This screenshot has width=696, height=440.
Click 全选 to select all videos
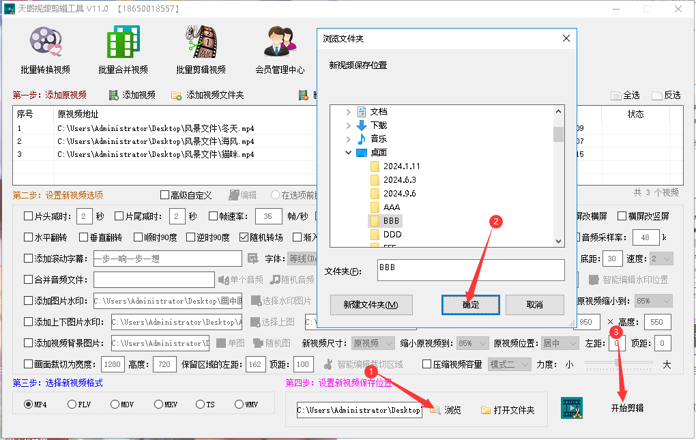click(x=626, y=96)
